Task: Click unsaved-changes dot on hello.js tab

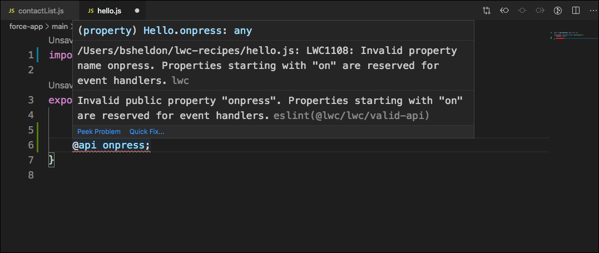Action: click(137, 11)
